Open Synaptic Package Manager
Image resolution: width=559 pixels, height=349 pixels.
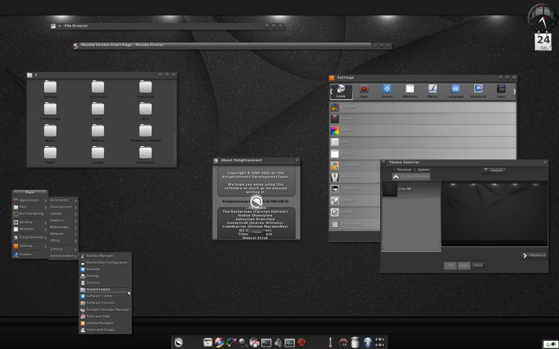[105, 310]
